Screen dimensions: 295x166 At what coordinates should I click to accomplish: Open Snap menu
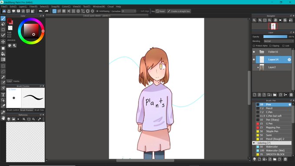pos(56,7)
